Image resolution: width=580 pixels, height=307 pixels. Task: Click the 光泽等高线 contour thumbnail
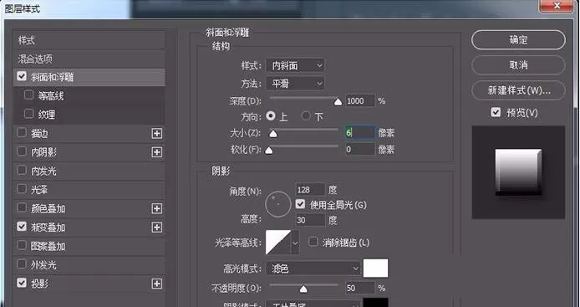tap(278, 243)
